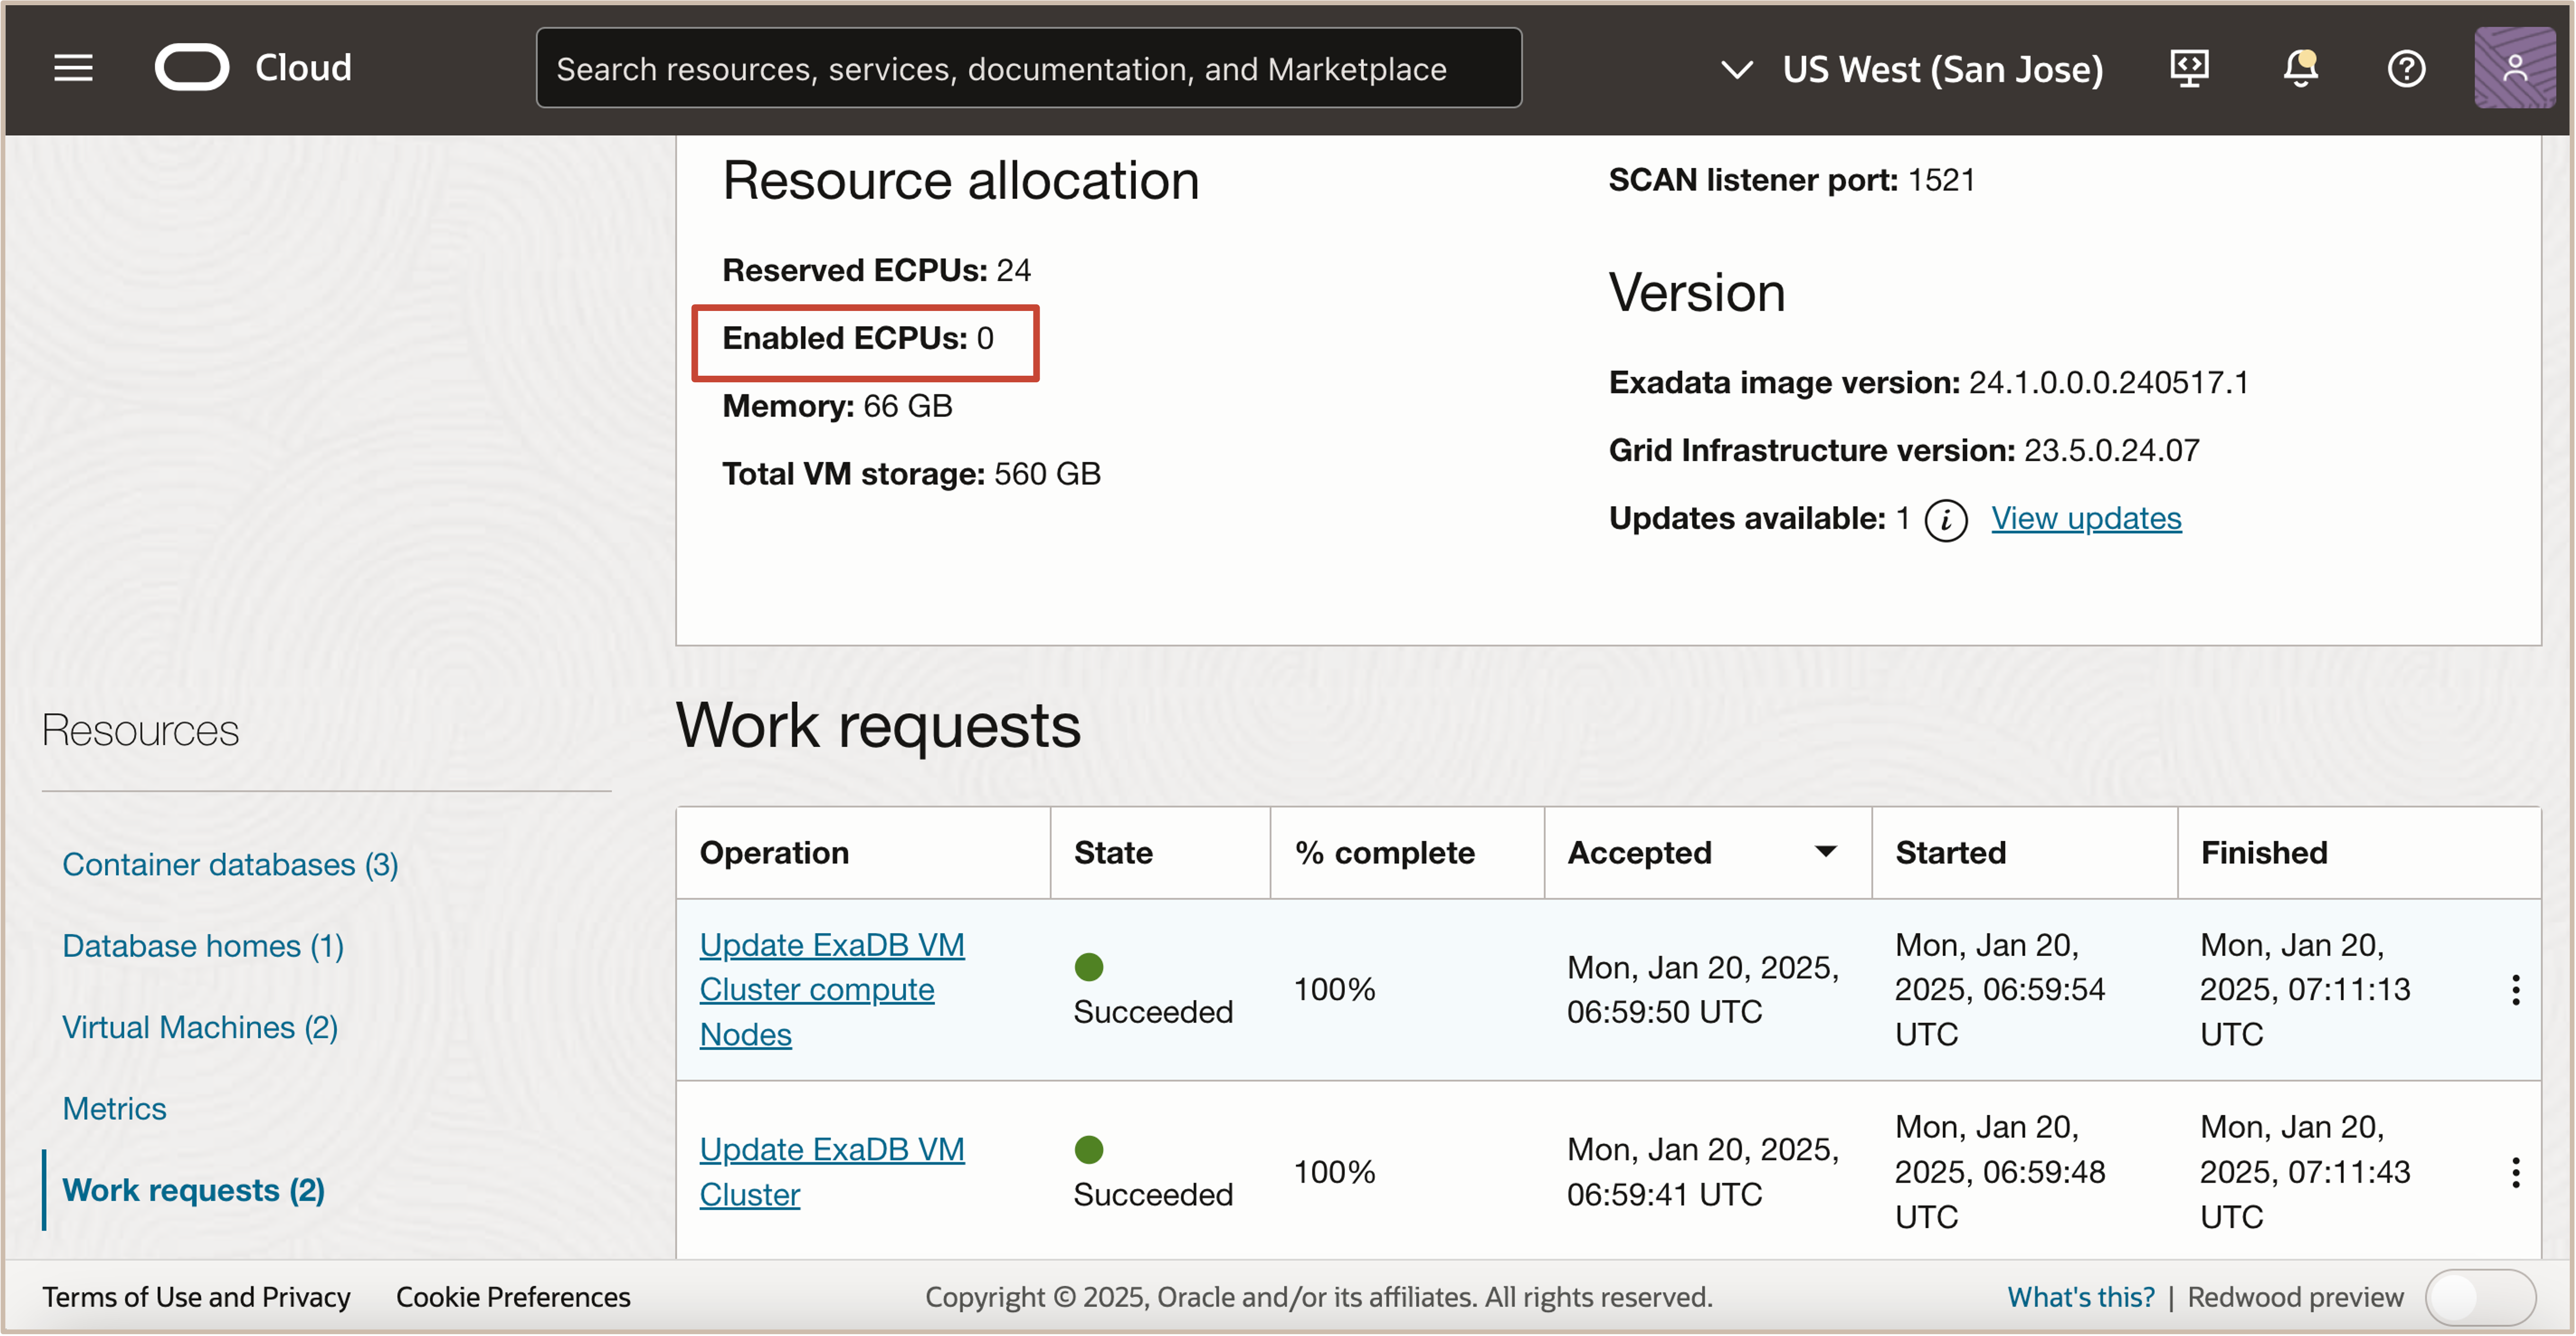Open Cookie Preferences in the footer
The image size is (2576, 1336).
pyautogui.click(x=513, y=1297)
